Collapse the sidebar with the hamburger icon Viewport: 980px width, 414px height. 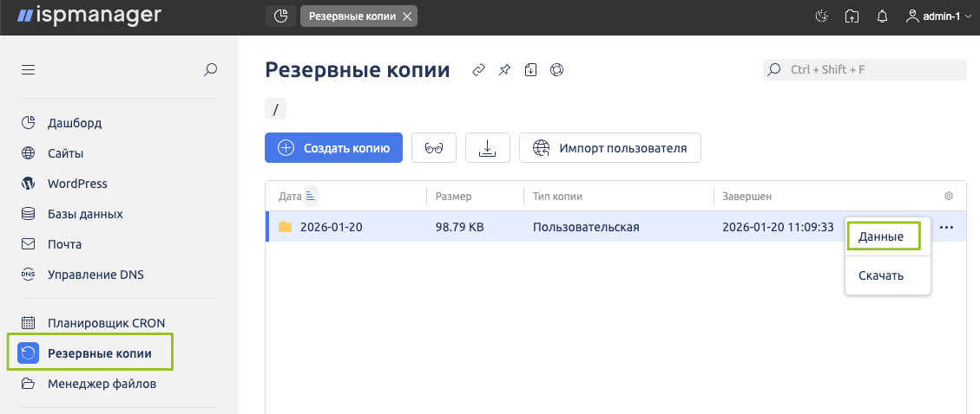click(x=28, y=70)
